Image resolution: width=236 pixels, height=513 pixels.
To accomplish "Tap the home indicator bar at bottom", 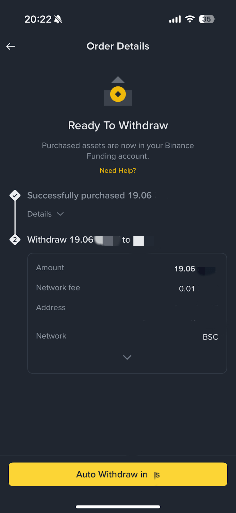I will click(118, 507).
